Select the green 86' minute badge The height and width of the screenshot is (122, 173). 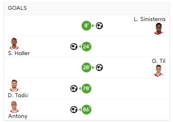click(86, 110)
